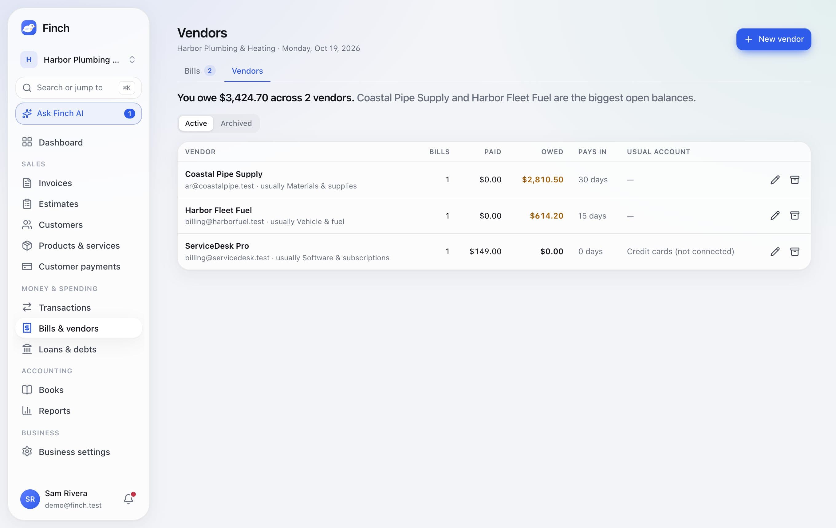Click the Estimates clipboard icon

[27, 204]
